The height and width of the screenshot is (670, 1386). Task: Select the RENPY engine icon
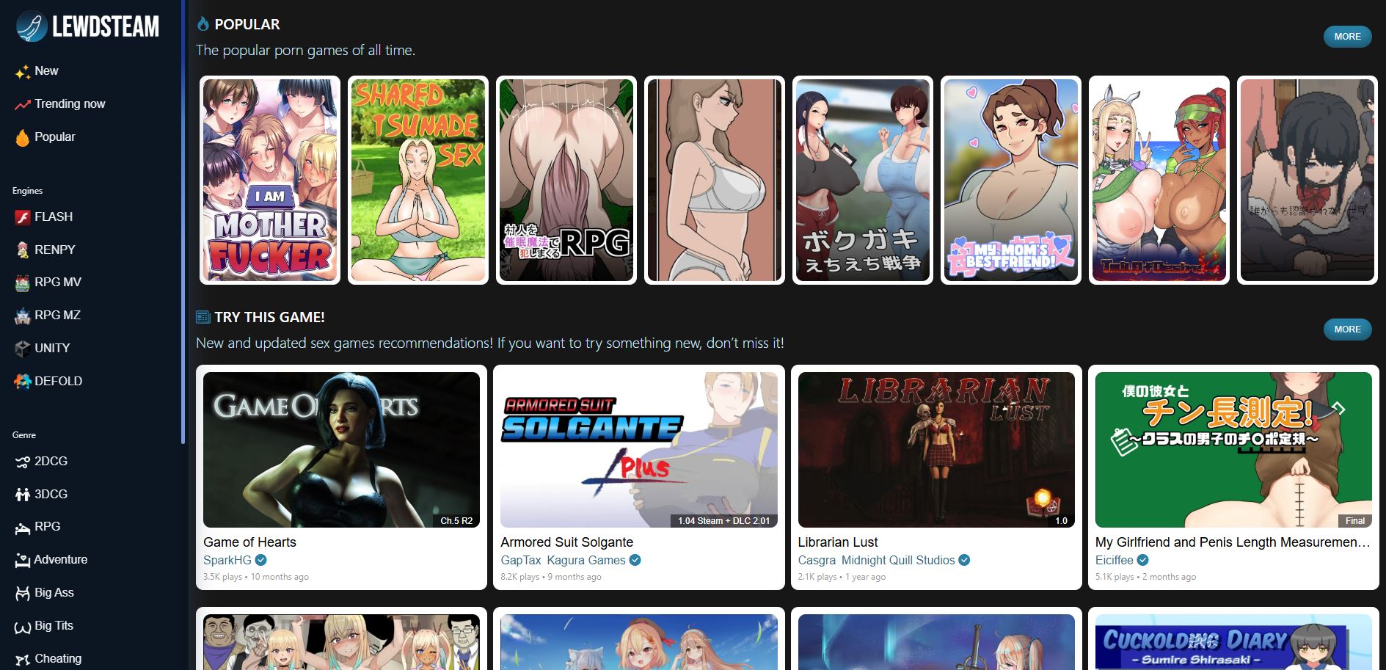(22, 250)
